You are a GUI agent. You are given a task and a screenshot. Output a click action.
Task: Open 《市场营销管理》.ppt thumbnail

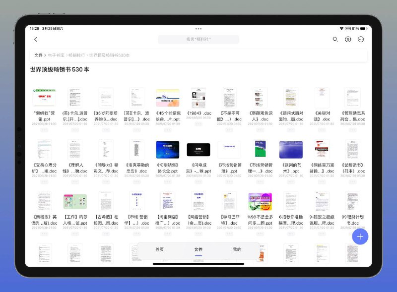click(230, 149)
